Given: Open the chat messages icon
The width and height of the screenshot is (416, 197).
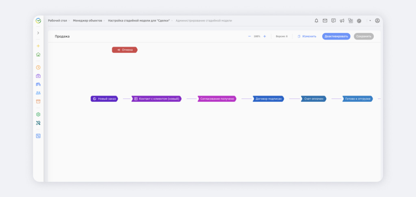Looking at the screenshot, I should click(334, 21).
